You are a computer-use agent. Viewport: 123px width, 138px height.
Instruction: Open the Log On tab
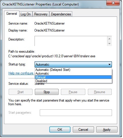point(26,14)
